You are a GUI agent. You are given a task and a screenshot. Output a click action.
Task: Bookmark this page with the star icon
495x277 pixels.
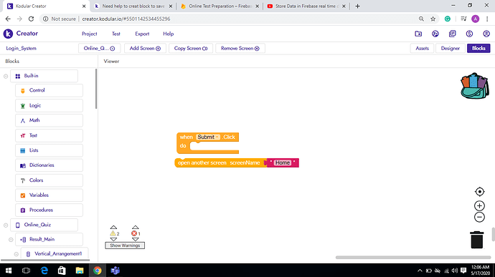tap(433, 19)
